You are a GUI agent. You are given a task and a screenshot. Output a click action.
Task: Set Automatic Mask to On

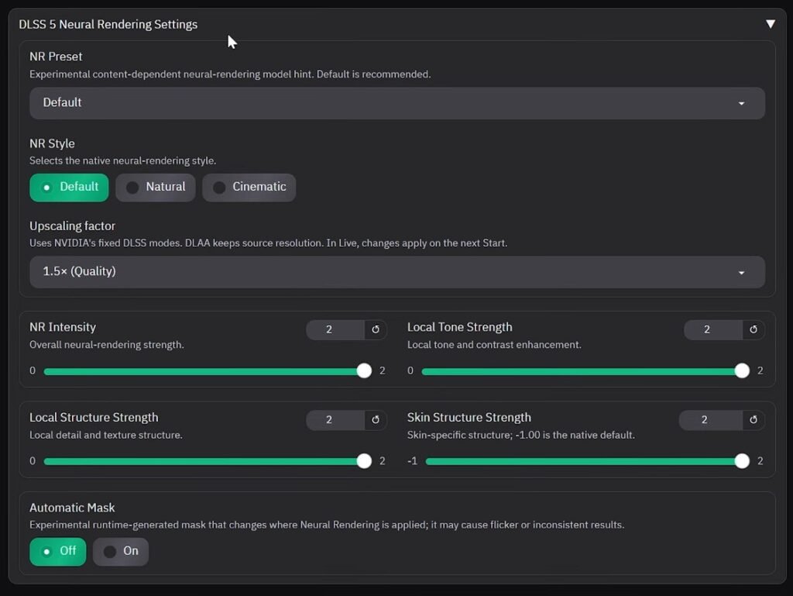point(121,552)
